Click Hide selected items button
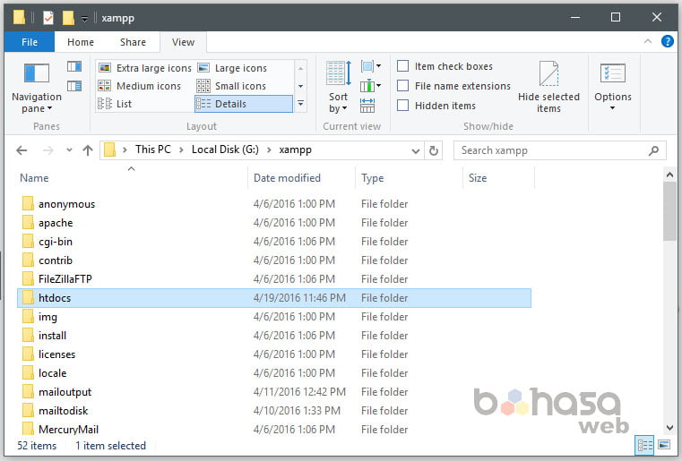This screenshot has height=461, width=682. (548, 87)
